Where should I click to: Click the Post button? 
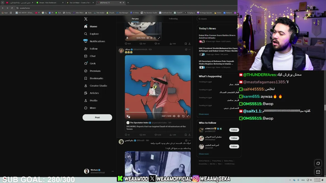(97, 117)
